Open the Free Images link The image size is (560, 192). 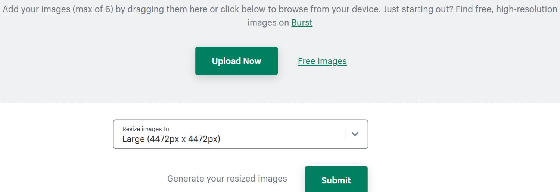[x=322, y=61]
